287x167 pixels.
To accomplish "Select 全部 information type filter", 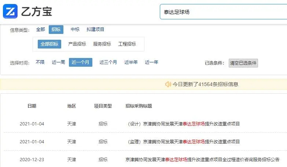I will click(x=40, y=29).
